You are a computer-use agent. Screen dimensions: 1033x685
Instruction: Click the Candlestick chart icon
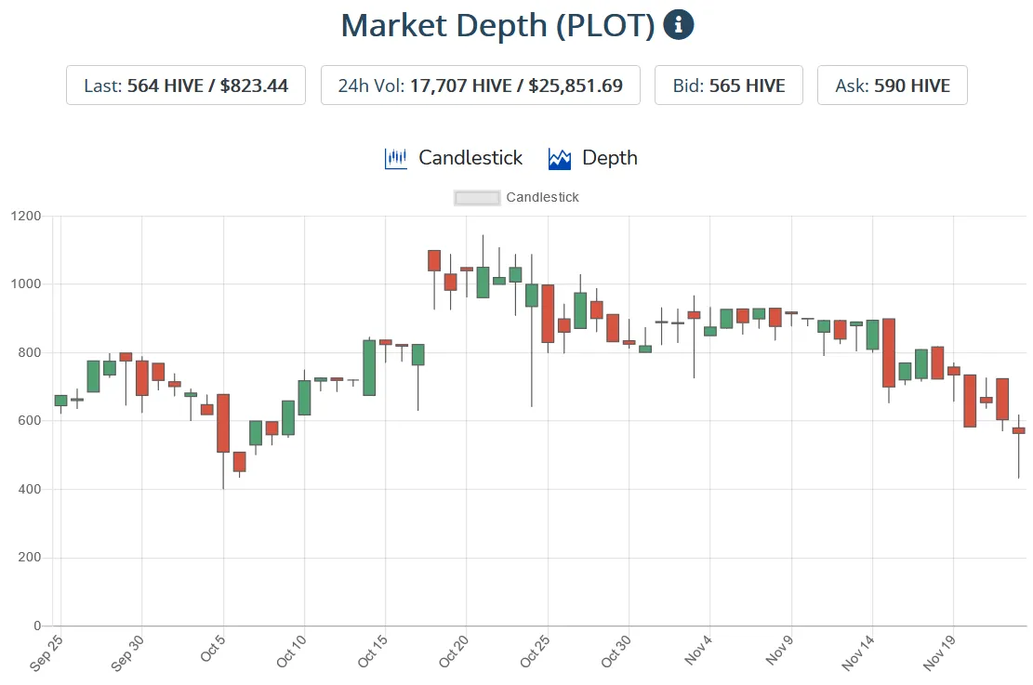coord(395,158)
